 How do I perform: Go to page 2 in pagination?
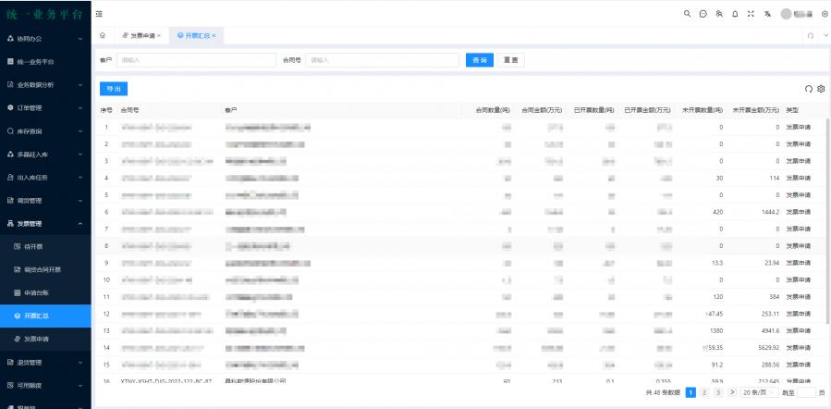coord(703,393)
